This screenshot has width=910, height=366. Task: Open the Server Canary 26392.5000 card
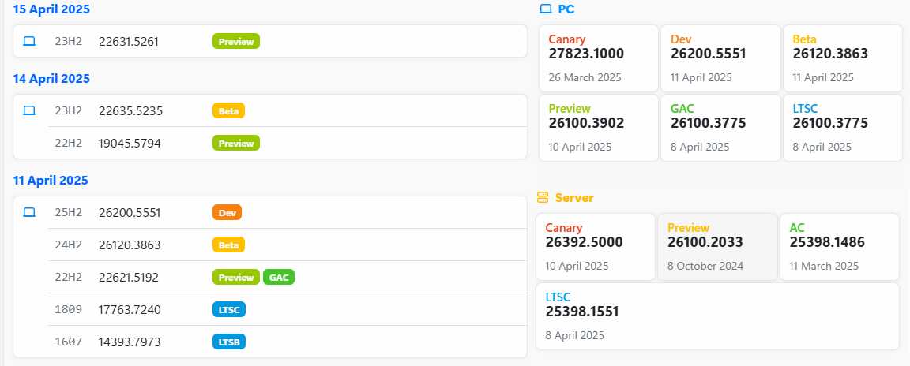(x=596, y=247)
